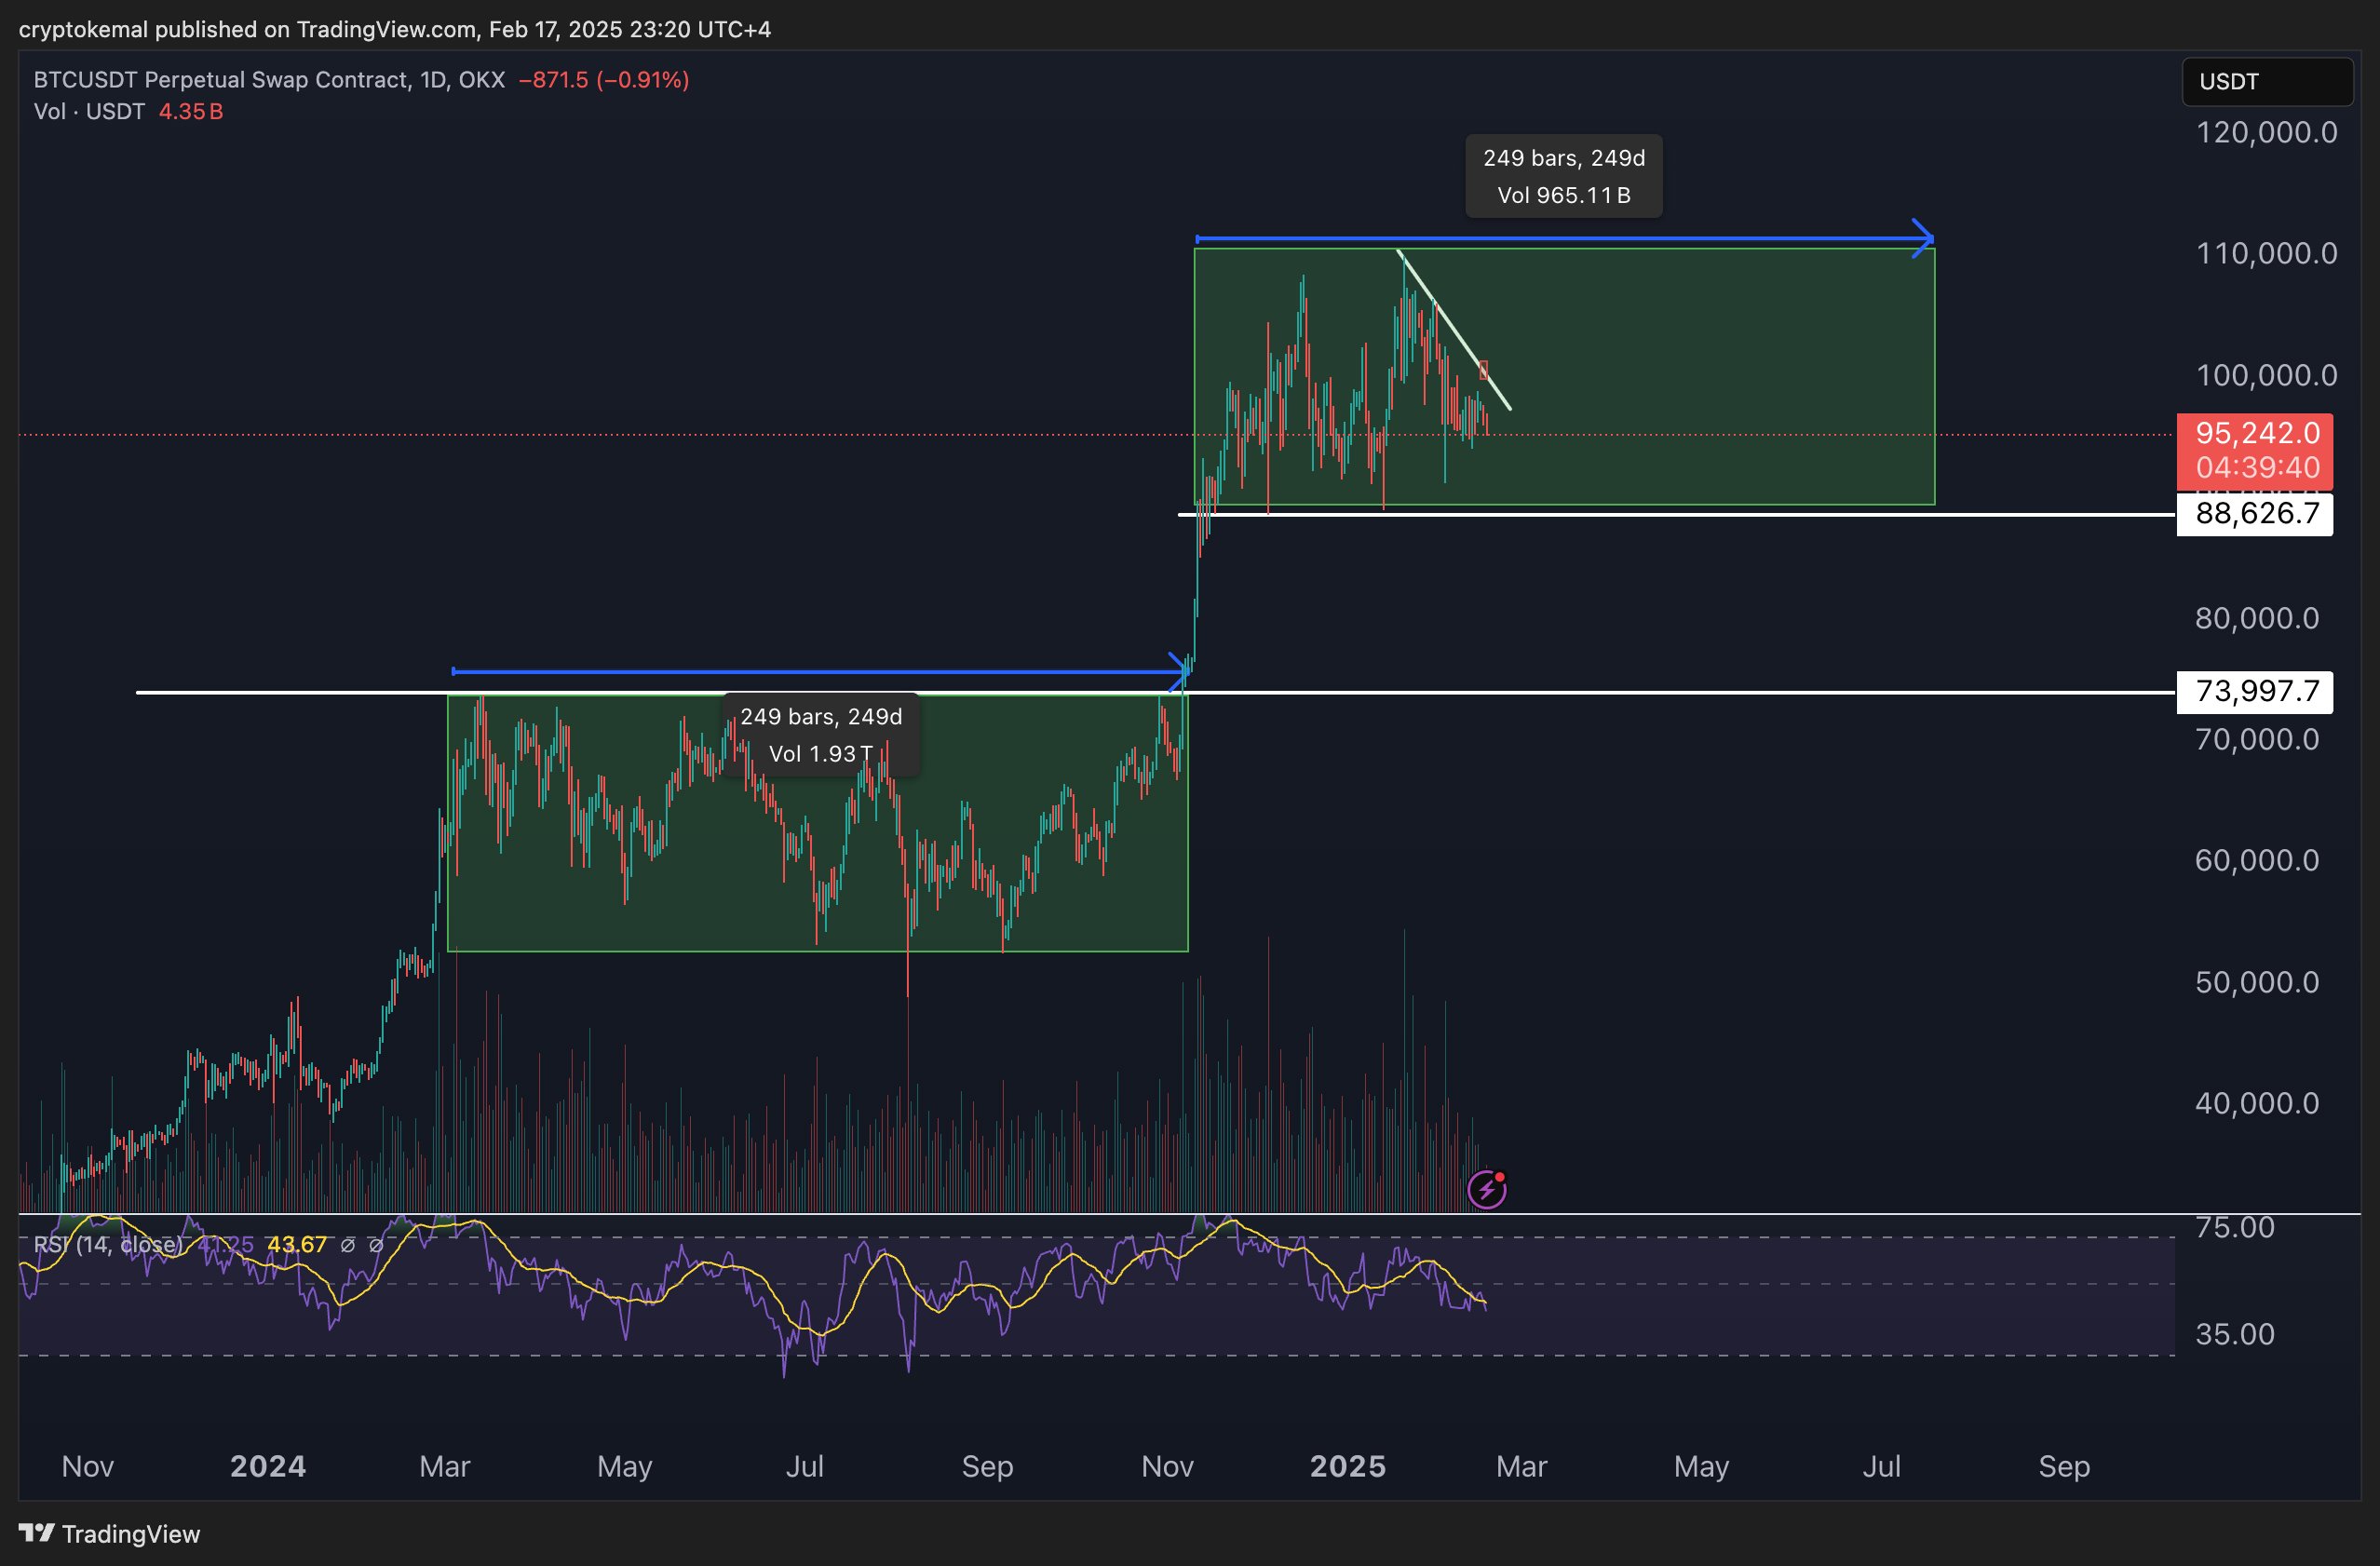Click the small red rectangle on white trendline
2380x1566 pixels.
pos(1483,370)
